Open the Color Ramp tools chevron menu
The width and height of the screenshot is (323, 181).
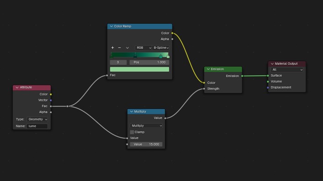click(127, 48)
